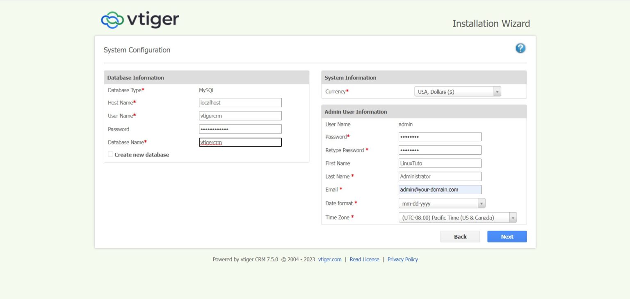630x299 pixels.
Task: Click the Next button
Action: [x=507, y=237]
